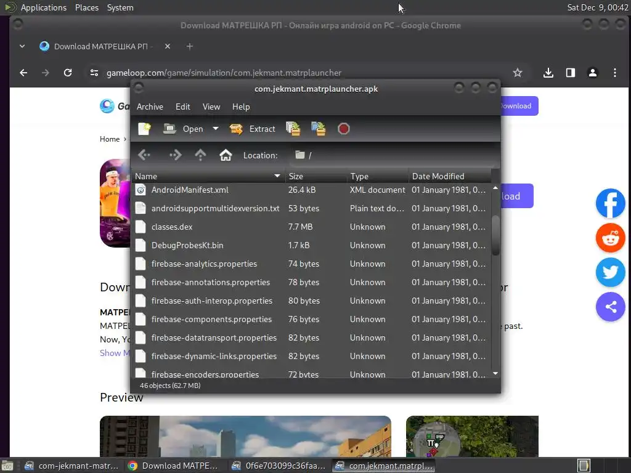Share page on Reddit
Viewport: 631px width, 473px height.
point(610,238)
